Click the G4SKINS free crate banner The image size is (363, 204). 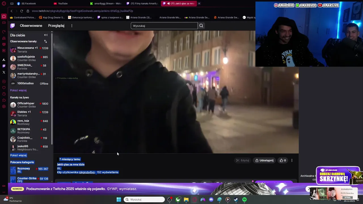click(337, 175)
